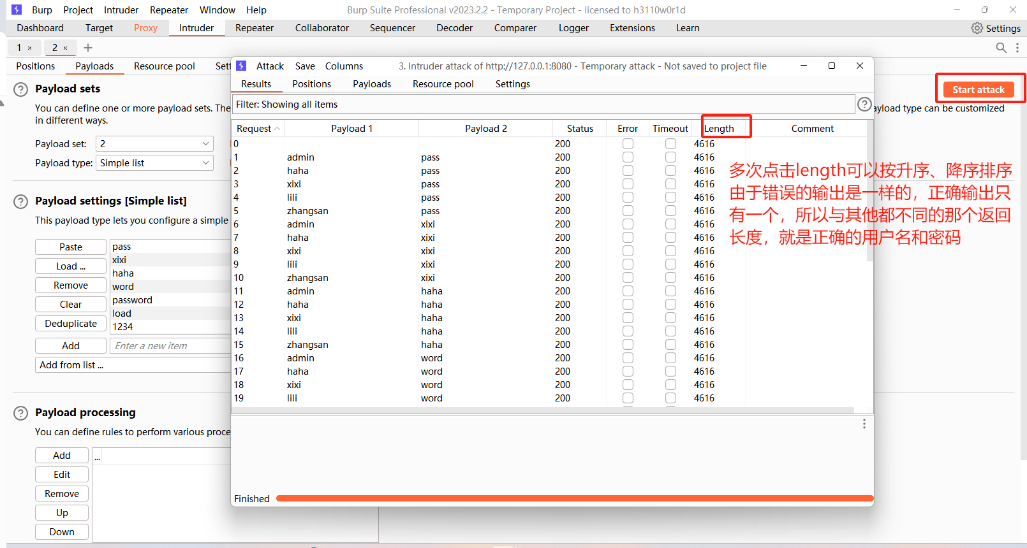1027x548 pixels.
Task: Open Payload sets help icon
Action: 21,89
